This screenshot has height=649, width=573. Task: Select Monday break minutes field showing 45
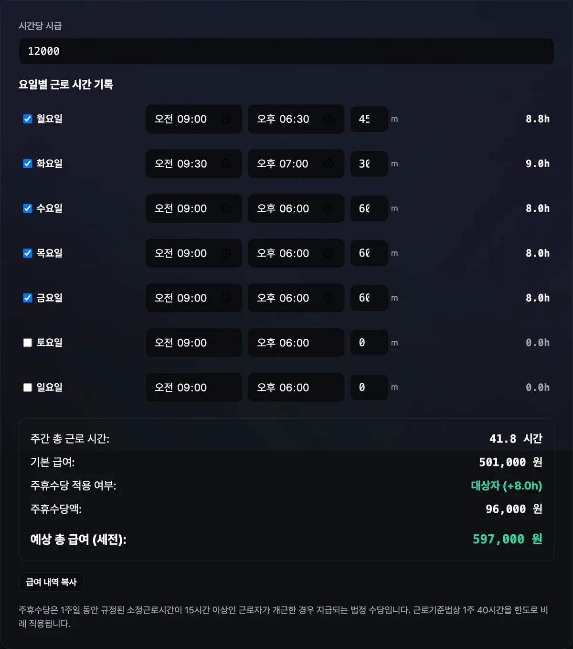pos(369,119)
